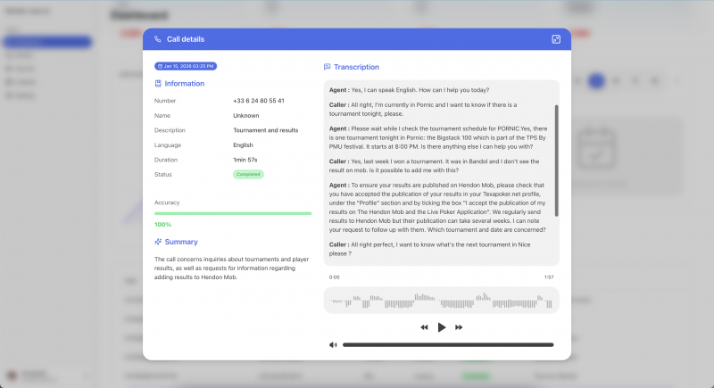The height and width of the screenshot is (388, 714).
Task: Click the 1:57 end time label
Action: [549, 277]
